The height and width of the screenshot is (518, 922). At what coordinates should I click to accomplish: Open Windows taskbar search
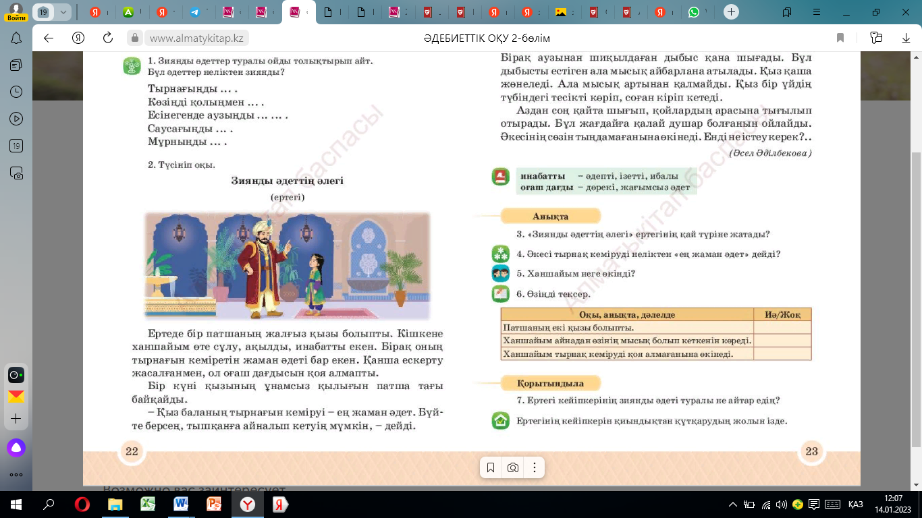tap(49, 505)
